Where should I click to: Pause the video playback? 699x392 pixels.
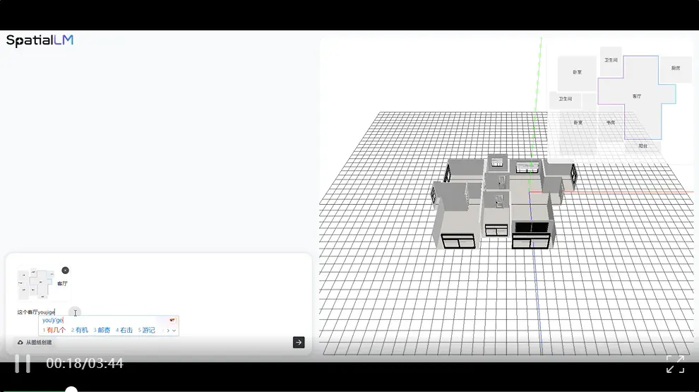[23, 364]
